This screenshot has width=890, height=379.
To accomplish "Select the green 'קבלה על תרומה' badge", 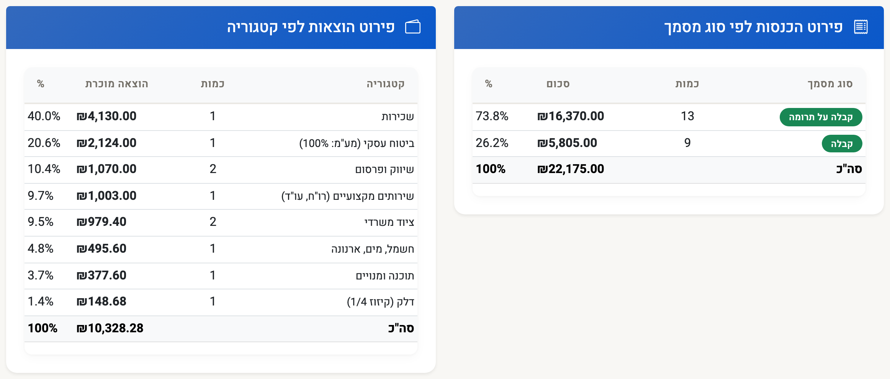I will pos(821,117).
